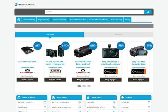This screenshot has width=168, height=112.
Task: Open the Dieren category header
Action: pyautogui.click(x=136, y=97)
